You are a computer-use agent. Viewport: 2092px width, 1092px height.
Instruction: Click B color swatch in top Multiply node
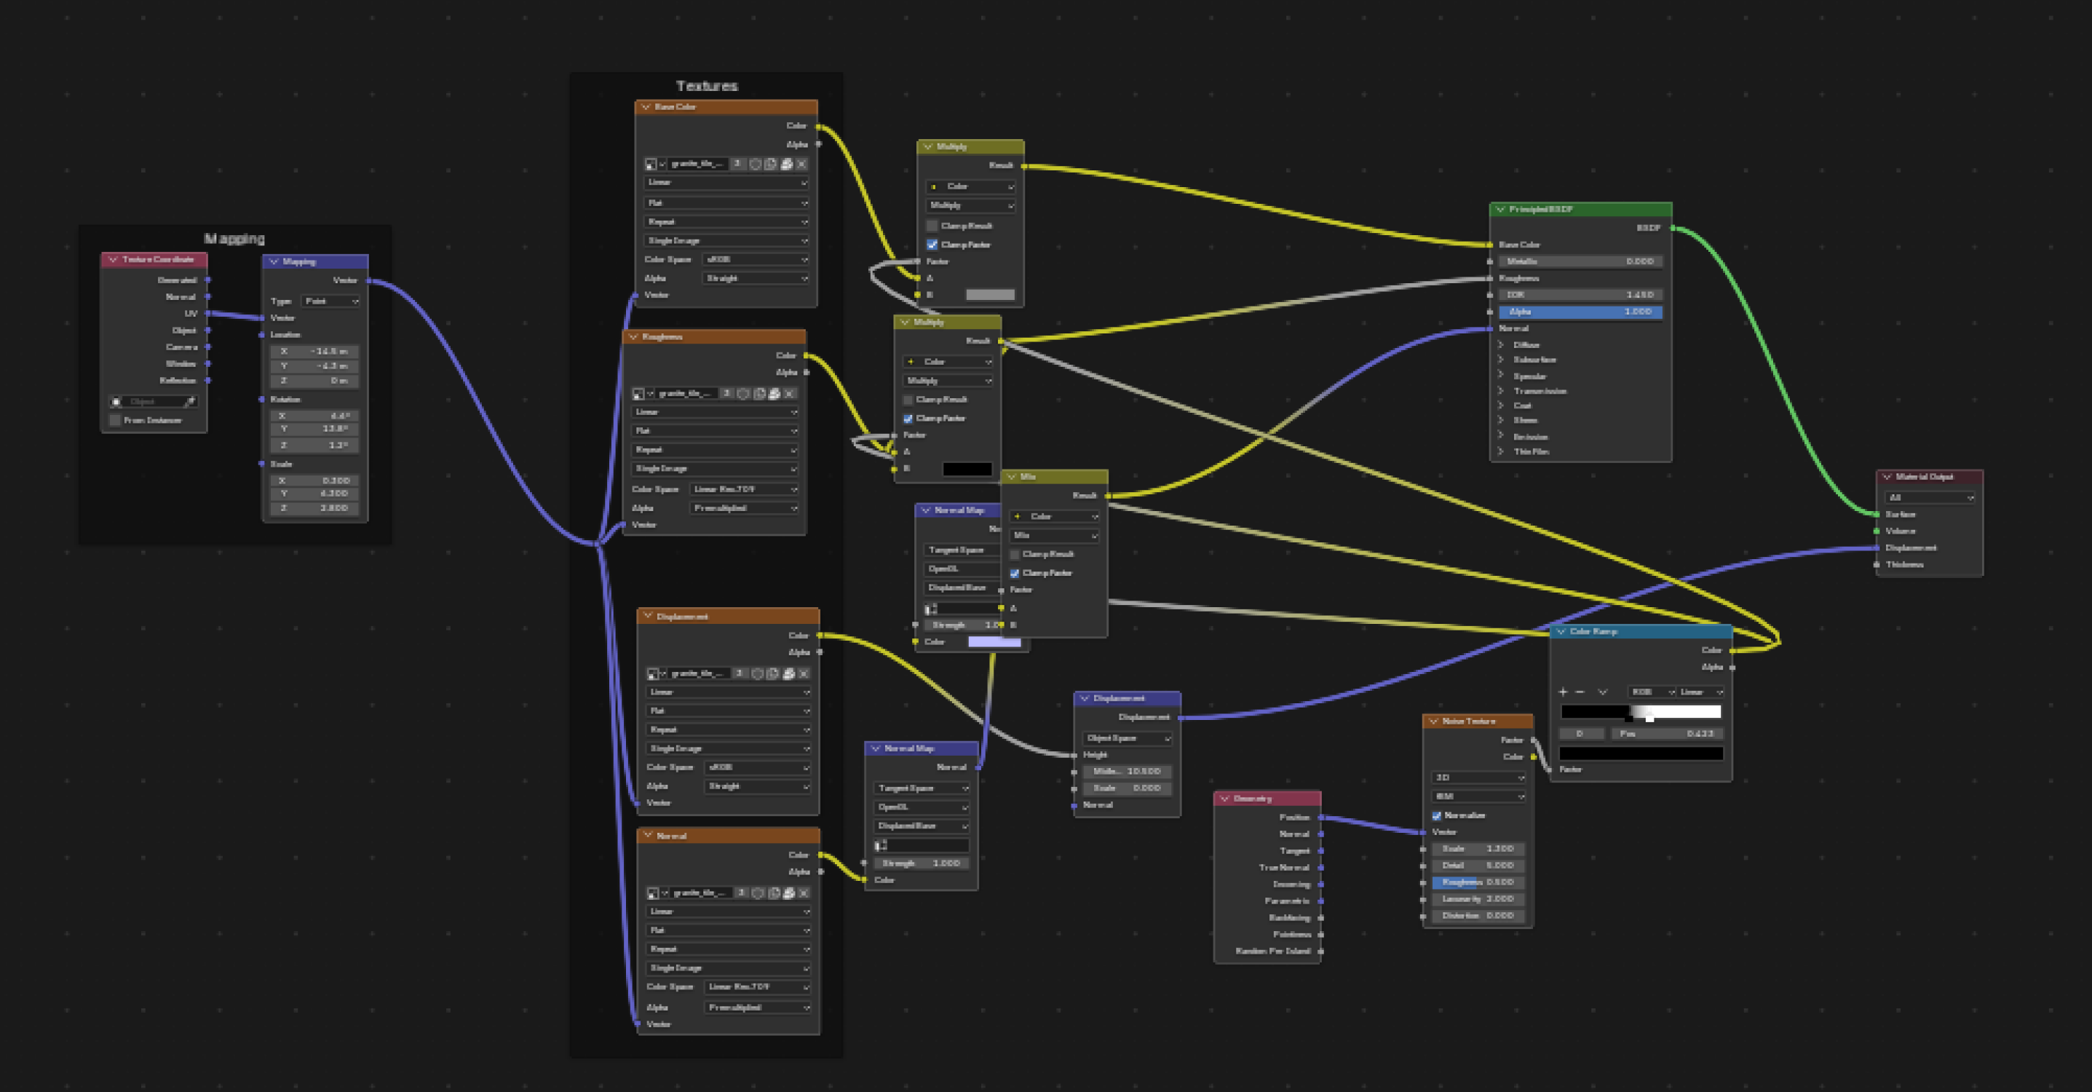point(990,295)
